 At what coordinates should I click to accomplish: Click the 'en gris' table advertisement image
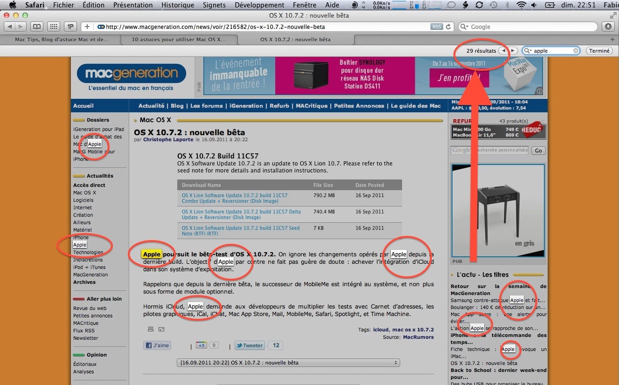click(x=498, y=211)
